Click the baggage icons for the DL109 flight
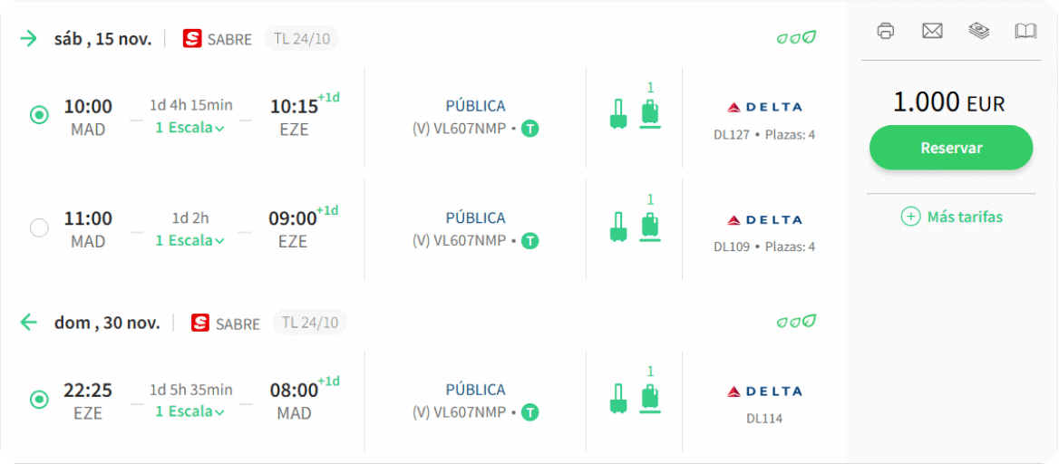The height and width of the screenshot is (464, 1059). pos(635,226)
